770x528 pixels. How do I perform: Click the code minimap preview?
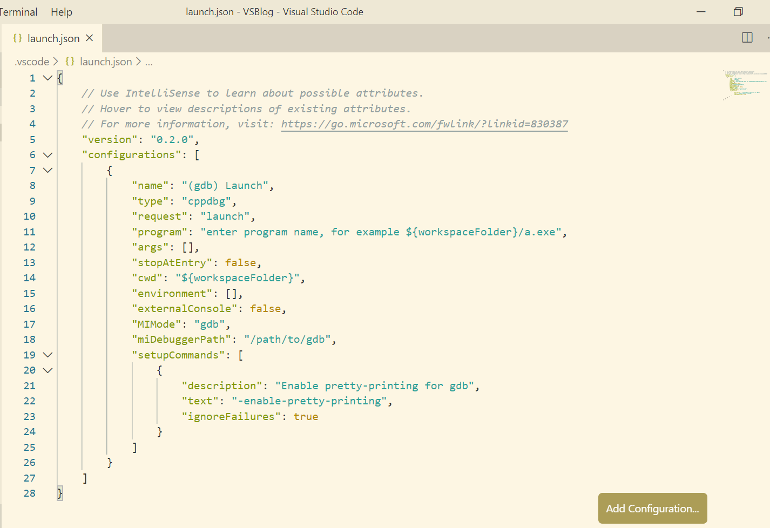[x=744, y=85]
